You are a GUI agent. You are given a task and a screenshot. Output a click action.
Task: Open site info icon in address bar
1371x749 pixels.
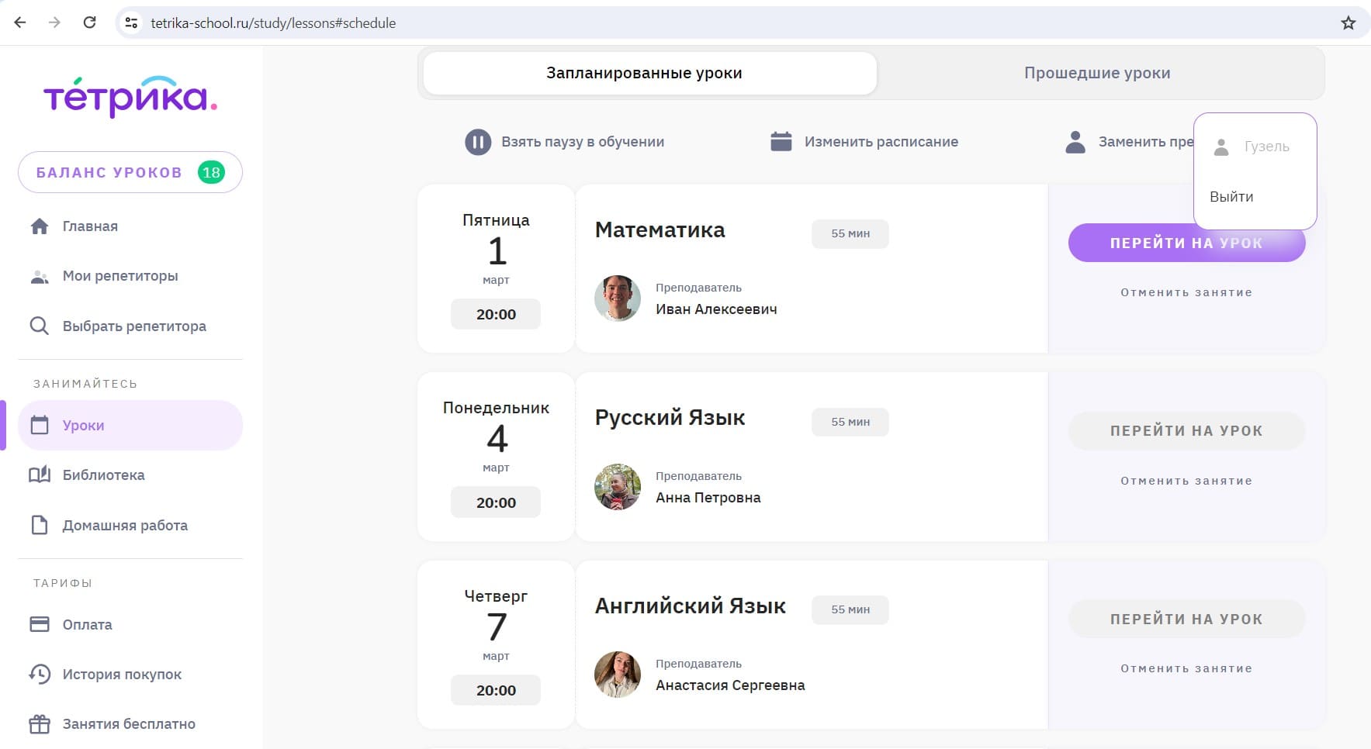(x=132, y=23)
